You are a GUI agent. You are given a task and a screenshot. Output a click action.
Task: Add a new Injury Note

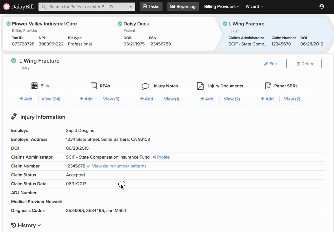(x=146, y=99)
